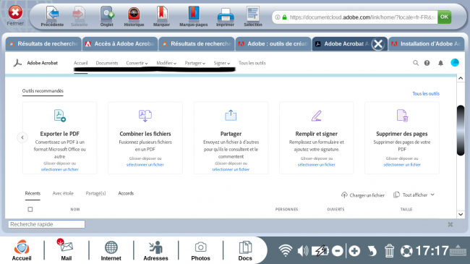Click the URL address field
Screen dimensions: 470x264
click(356, 17)
